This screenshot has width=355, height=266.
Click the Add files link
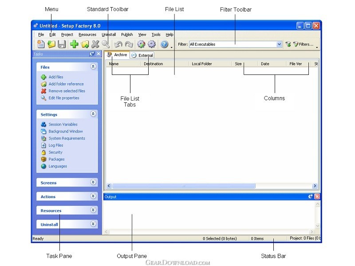click(56, 77)
